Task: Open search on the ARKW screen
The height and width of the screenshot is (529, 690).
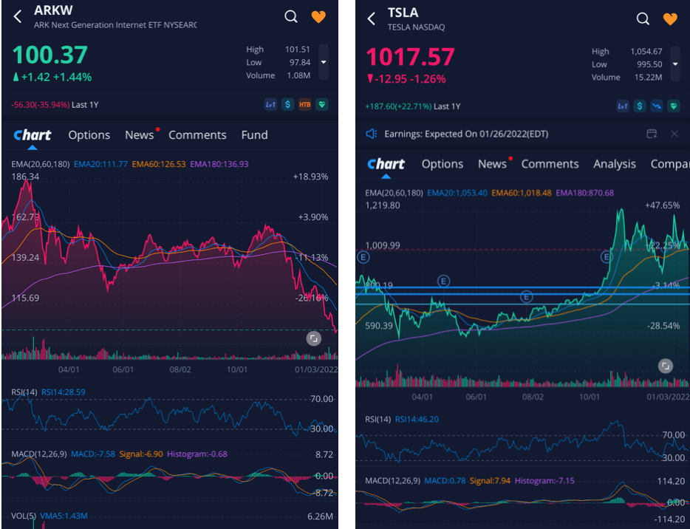Action: tap(291, 17)
